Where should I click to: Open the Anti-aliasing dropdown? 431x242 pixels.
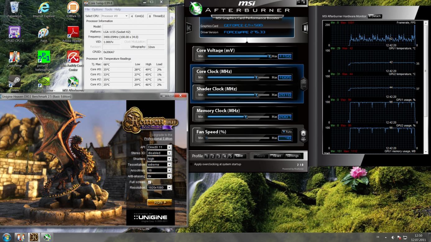[159, 176]
